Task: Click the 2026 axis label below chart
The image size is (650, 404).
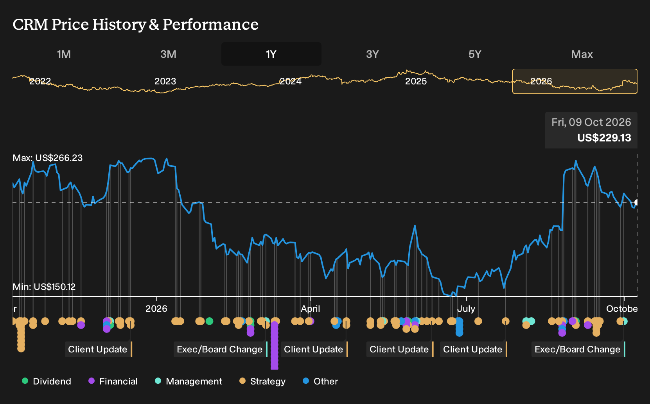Action: tap(156, 309)
